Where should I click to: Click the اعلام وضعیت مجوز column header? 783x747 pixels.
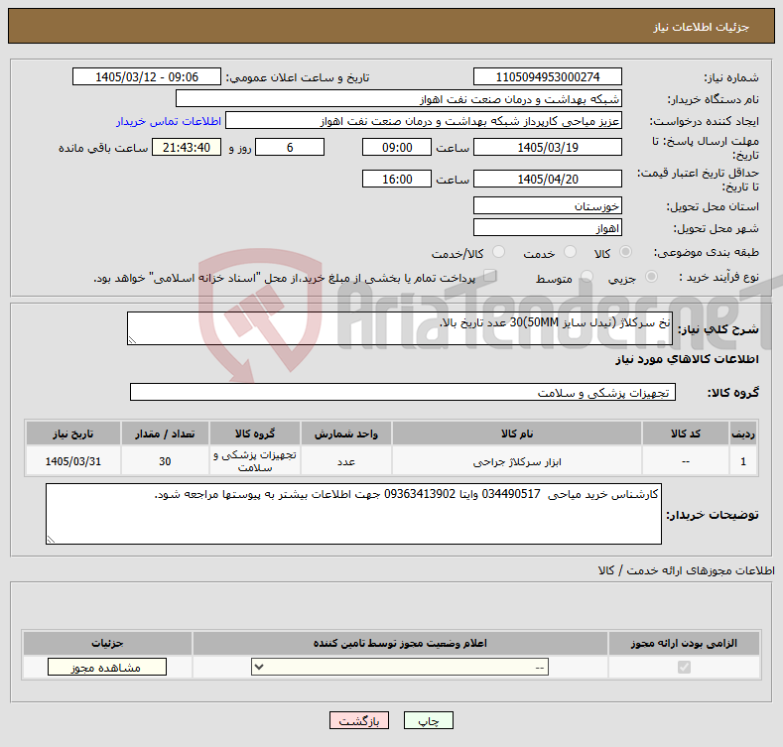point(400,643)
